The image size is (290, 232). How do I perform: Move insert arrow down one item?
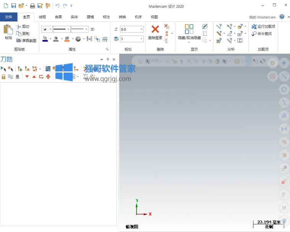pyautogui.click(x=27, y=76)
